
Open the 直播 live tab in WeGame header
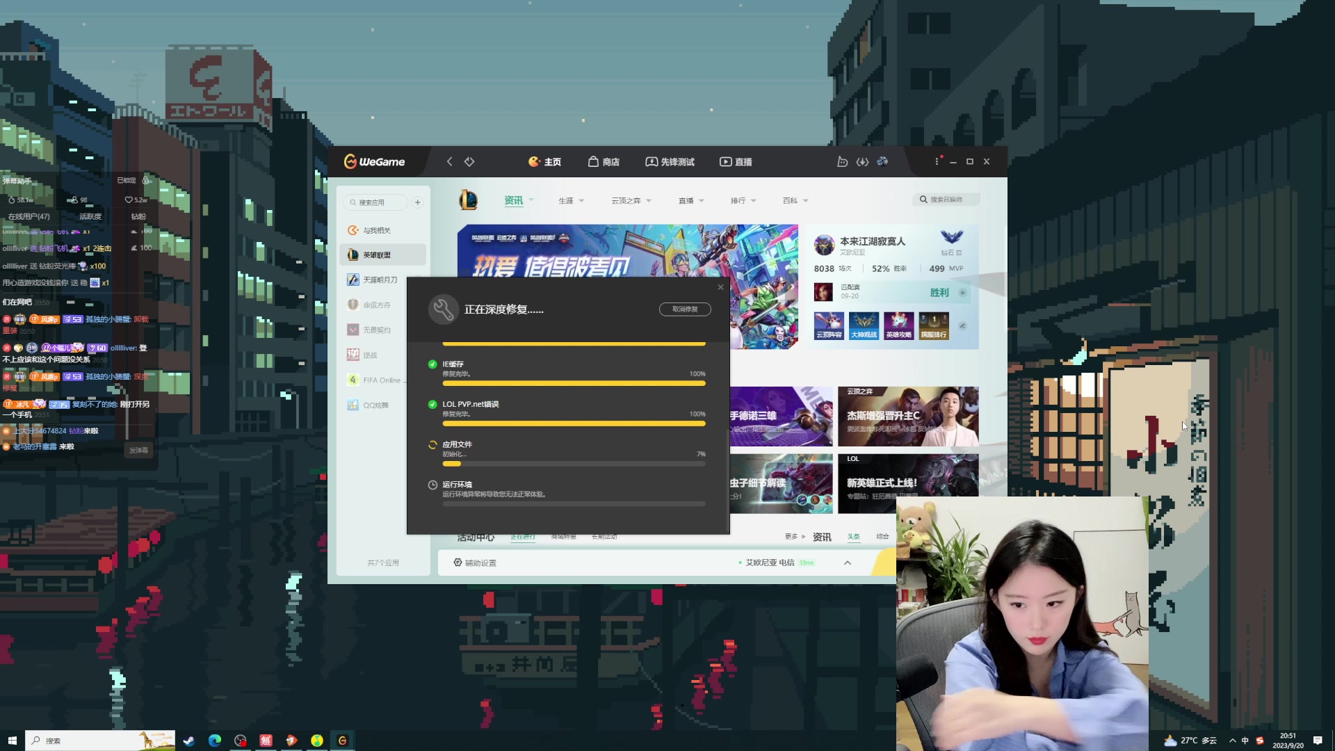pos(736,161)
